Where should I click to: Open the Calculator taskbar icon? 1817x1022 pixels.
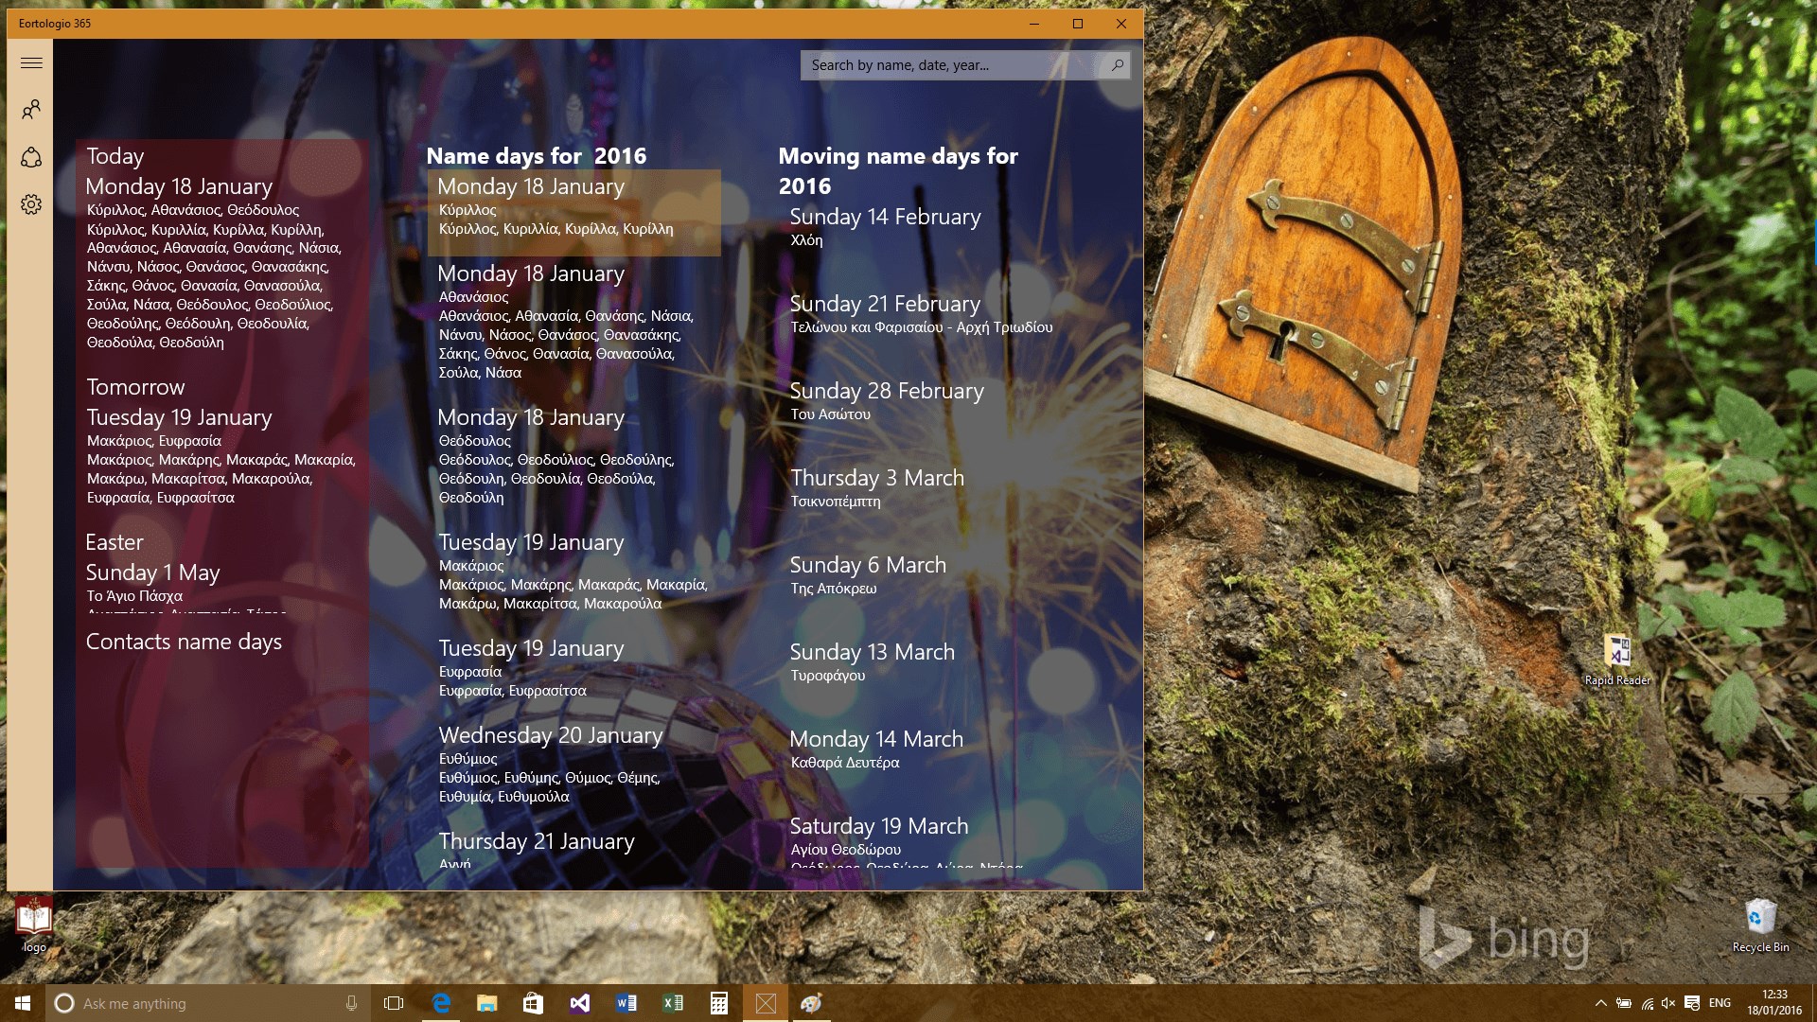tap(719, 1003)
